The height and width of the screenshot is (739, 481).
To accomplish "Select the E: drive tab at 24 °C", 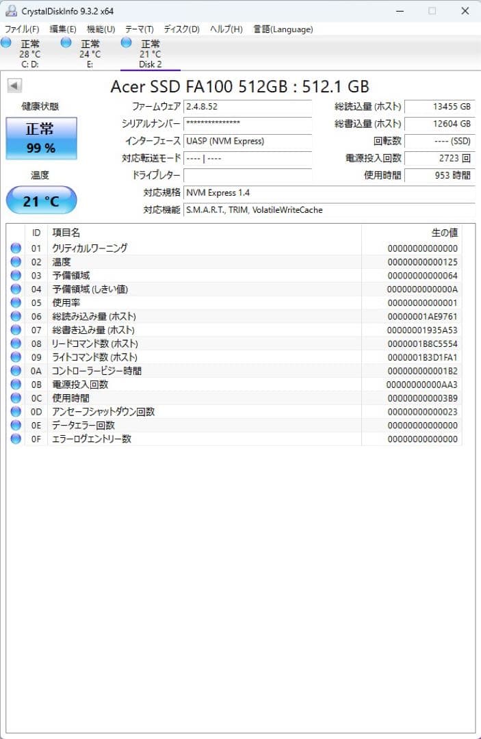I will [90, 54].
